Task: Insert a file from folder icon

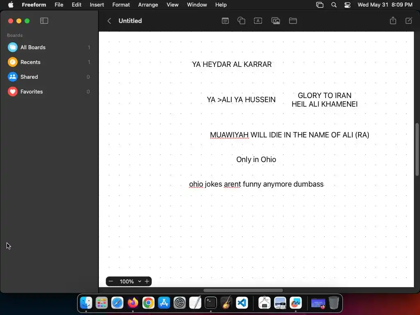Action: (x=293, y=21)
